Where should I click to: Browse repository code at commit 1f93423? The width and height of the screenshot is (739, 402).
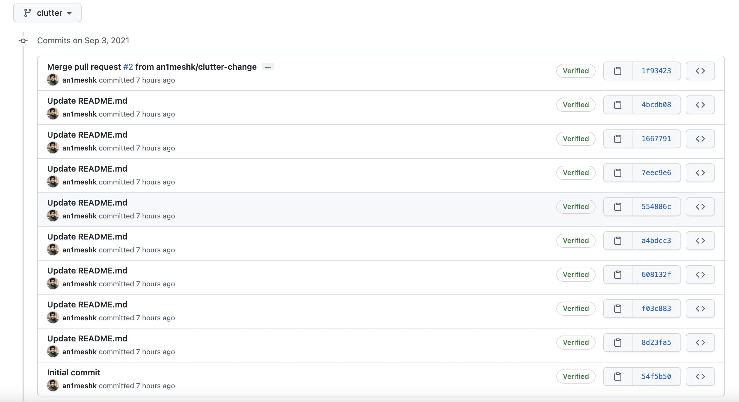pos(700,71)
